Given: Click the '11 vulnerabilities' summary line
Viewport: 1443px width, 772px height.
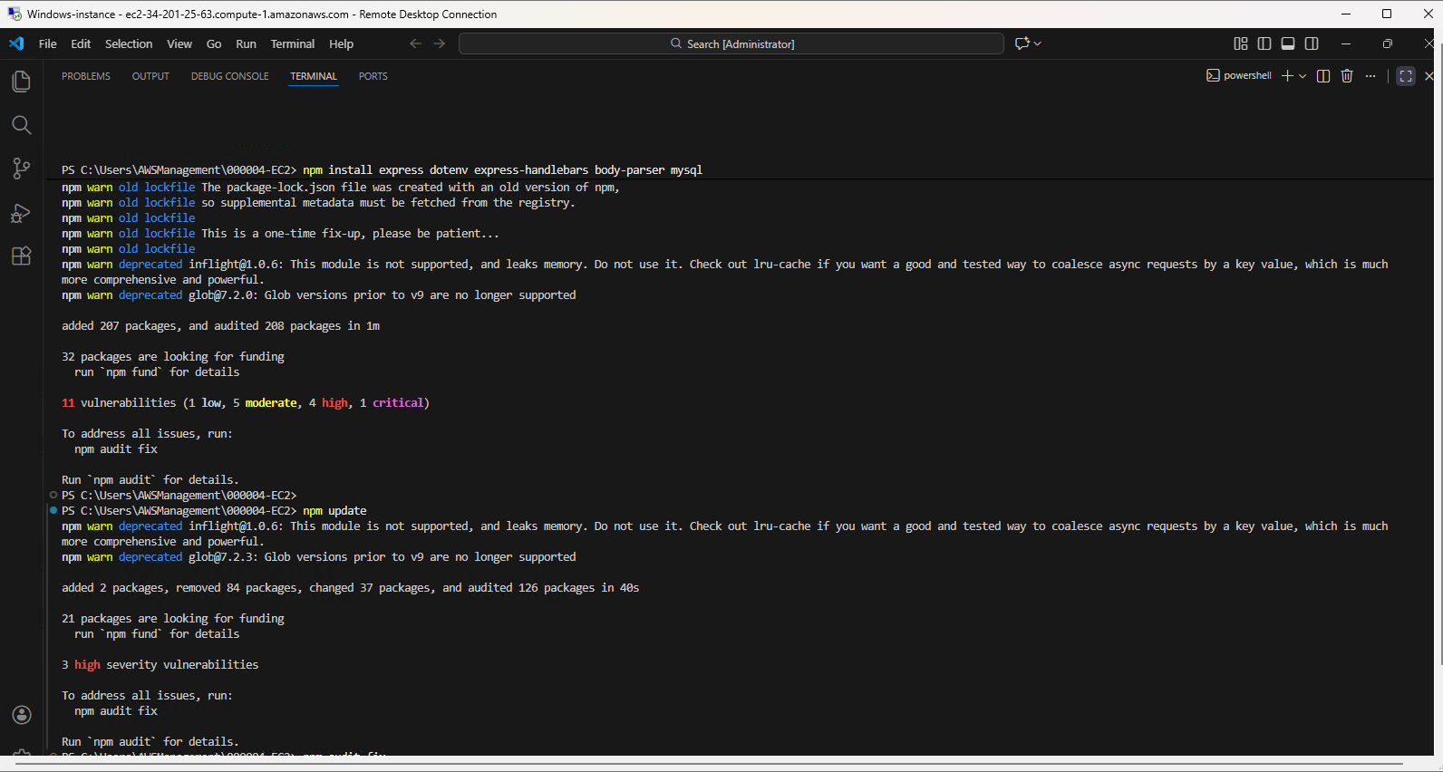Looking at the screenshot, I should pos(246,402).
